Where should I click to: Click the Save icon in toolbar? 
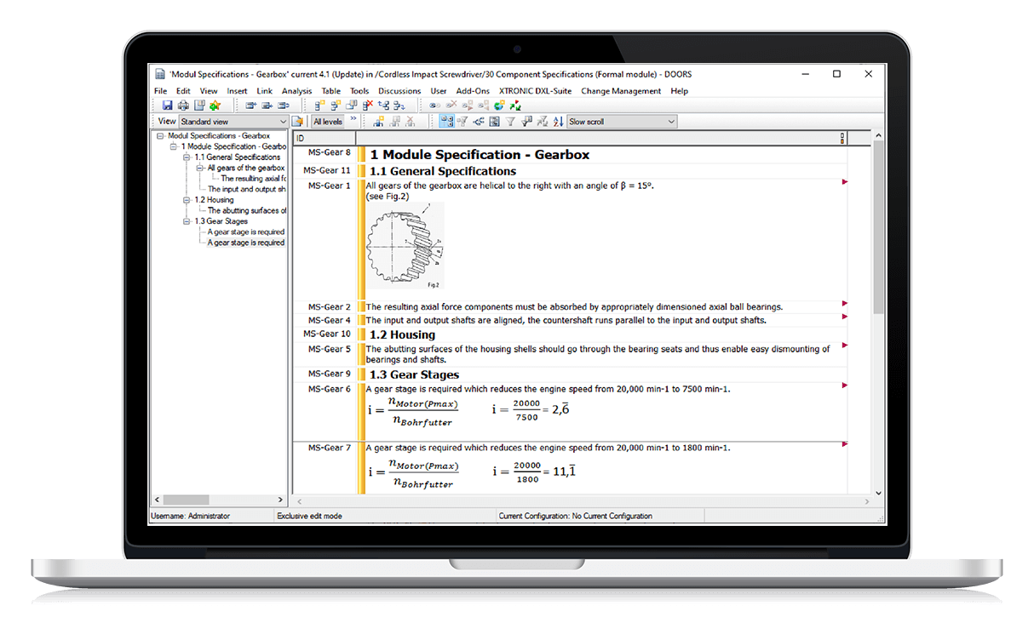click(168, 106)
